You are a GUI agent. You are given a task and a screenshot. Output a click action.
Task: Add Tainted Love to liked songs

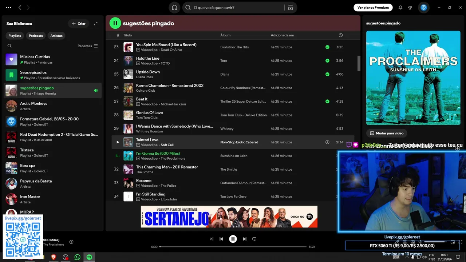[x=327, y=142]
